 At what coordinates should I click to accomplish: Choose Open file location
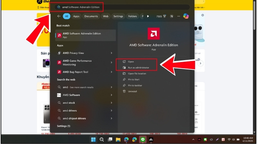[137, 74]
